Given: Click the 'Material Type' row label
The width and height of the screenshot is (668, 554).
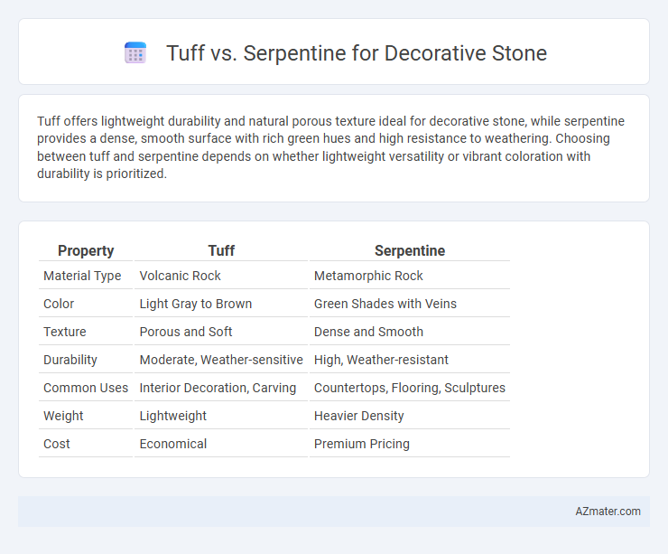Looking at the screenshot, I should tap(82, 276).
